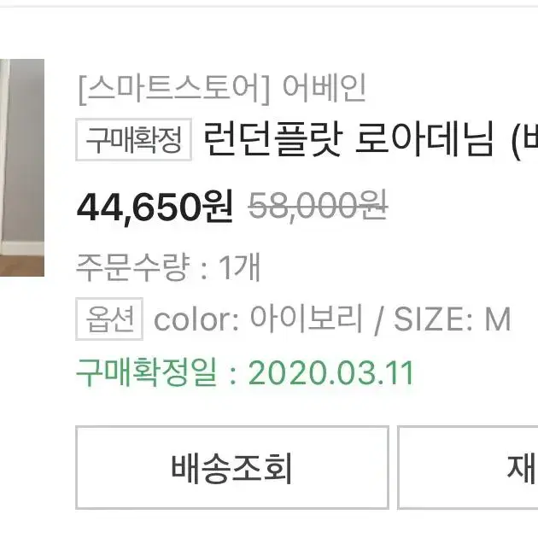Click the 1개 quantity value

tap(239, 267)
